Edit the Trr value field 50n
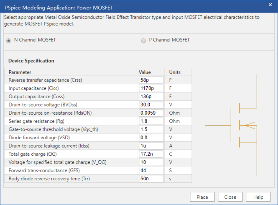The width and height of the screenshot is (278, 205). (x=151, y=179)
